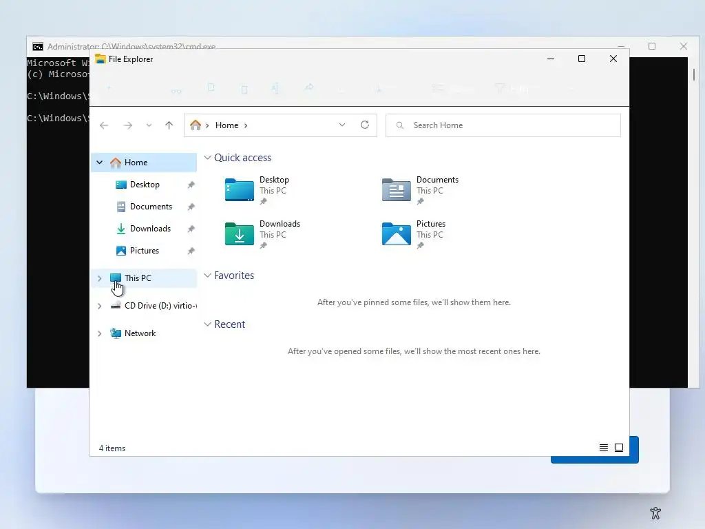Go back in File Explorer navigation
Viewport: 705px width, 529px height.
coord(104,125)
